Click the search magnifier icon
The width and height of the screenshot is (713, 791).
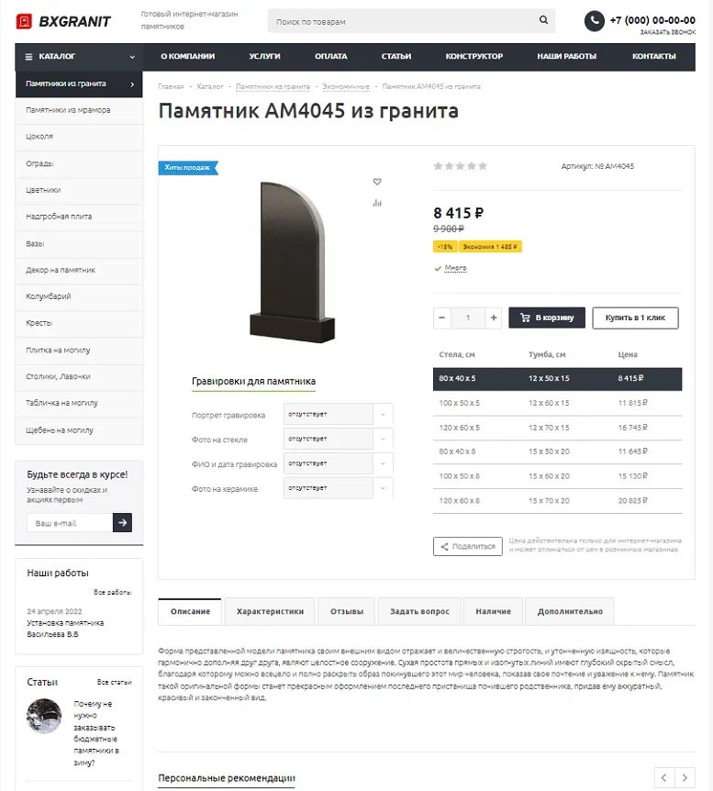click(543, 19)
